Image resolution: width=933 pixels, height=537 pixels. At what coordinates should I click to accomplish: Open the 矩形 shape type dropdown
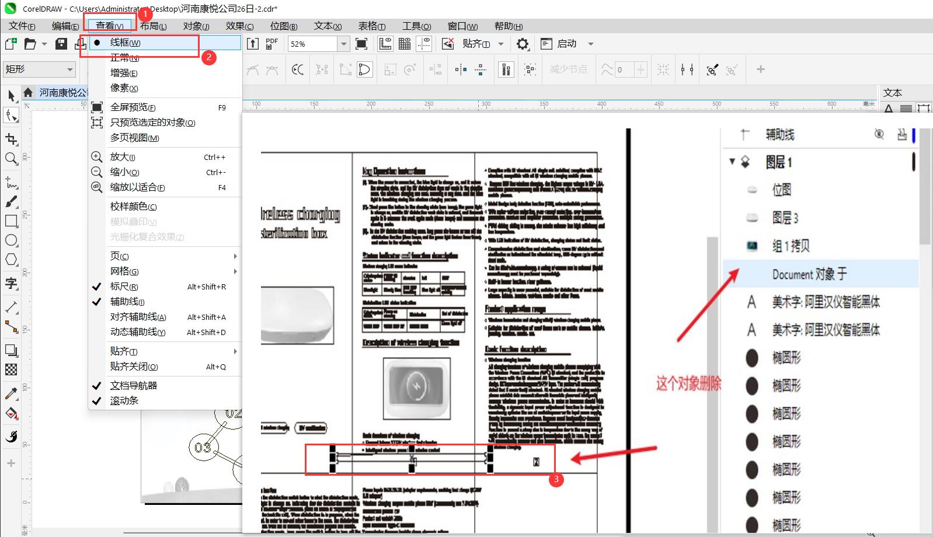point(70,69)
